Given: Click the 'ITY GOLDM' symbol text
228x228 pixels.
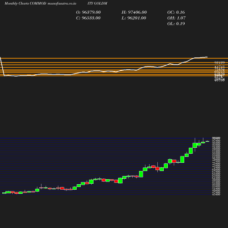Looking at the screenshot, I should click(x=97, y=3).
